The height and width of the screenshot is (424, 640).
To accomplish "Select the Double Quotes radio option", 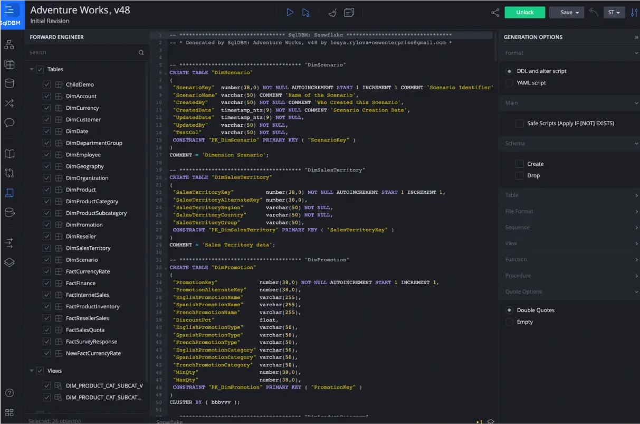I will pyautogui.click(x=509, y=310).
